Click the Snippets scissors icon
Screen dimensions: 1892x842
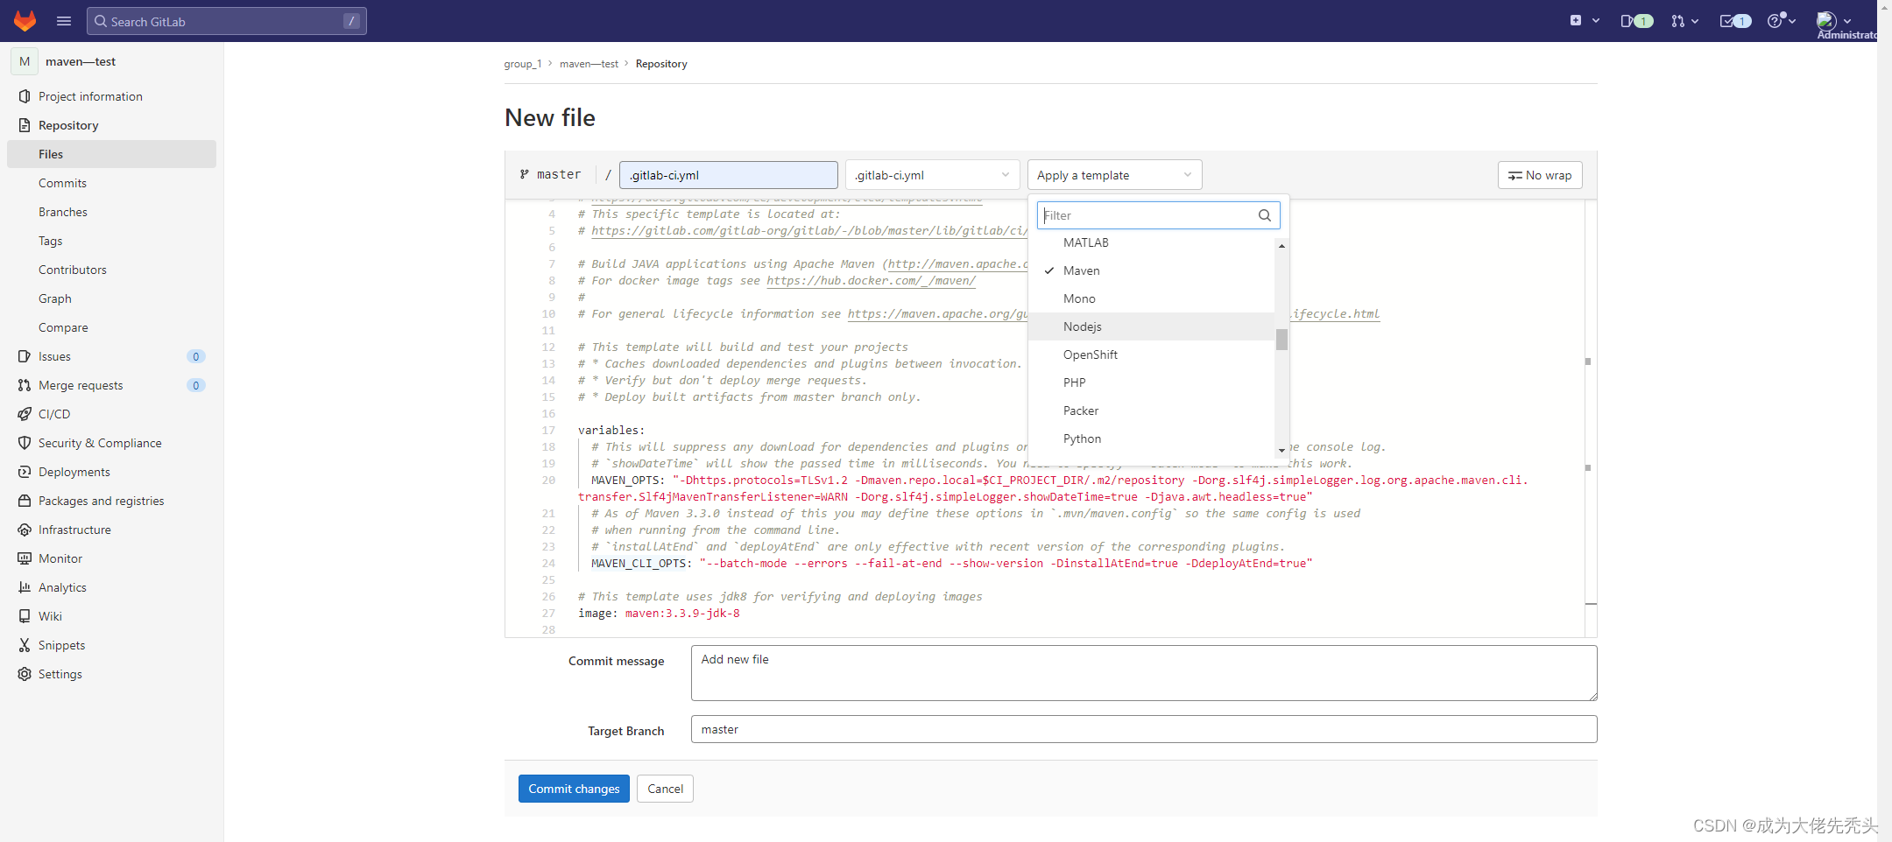tap(25, 645)
